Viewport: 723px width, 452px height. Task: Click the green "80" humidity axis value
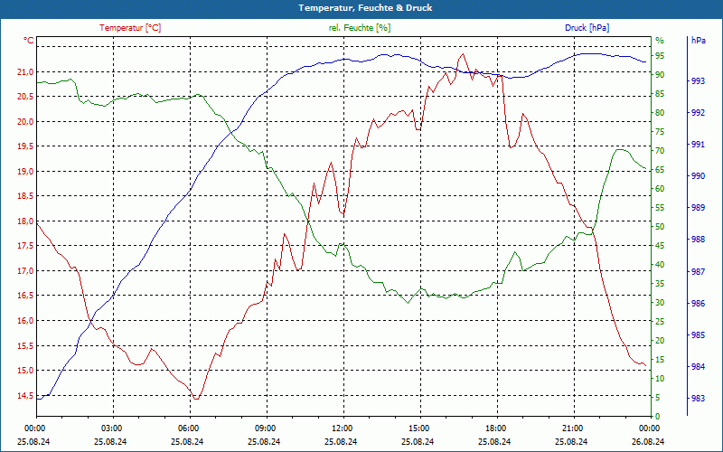(660, 113)
